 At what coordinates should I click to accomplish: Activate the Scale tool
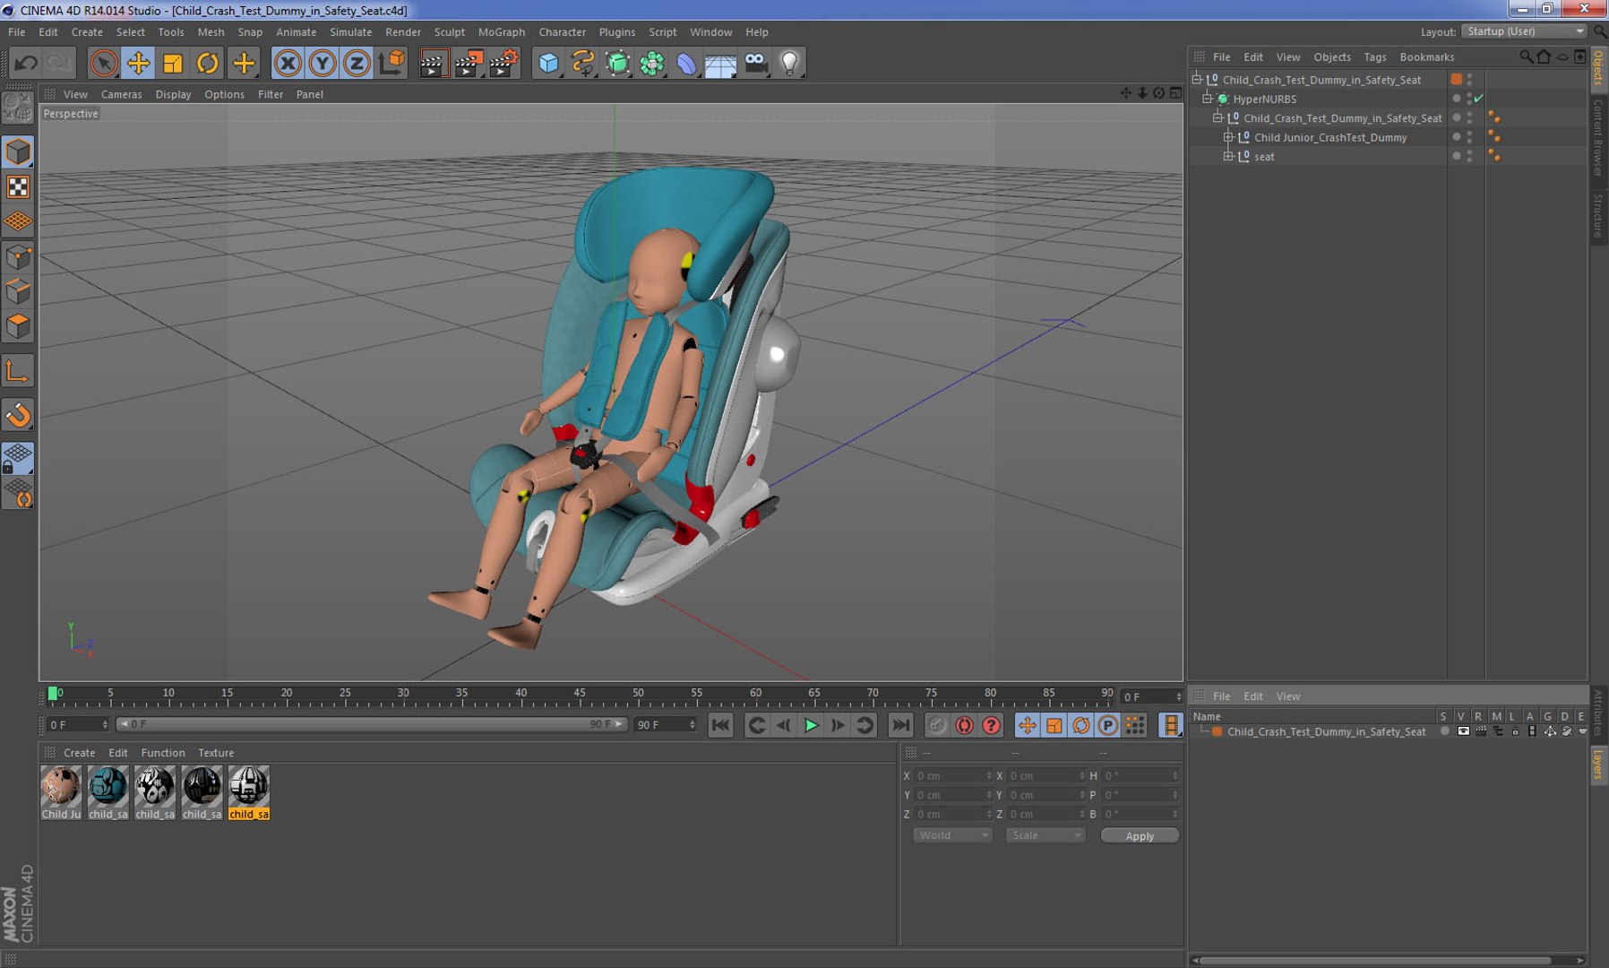(173, 63)
